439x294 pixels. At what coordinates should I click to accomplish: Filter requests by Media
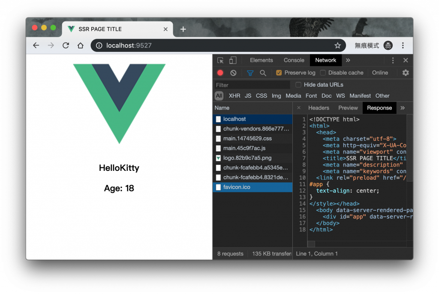tap(293, 96)
